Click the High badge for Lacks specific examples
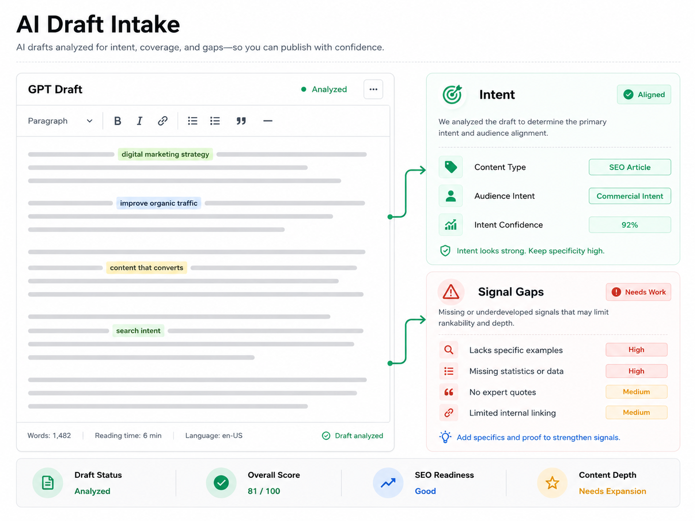 coord(636,350)
